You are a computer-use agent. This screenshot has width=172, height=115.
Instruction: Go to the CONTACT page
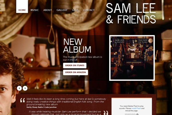tap(89, 10)
